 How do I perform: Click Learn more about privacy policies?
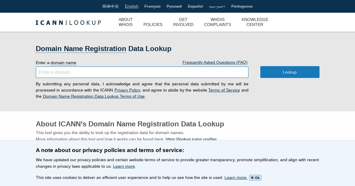[x=124, y=166]
